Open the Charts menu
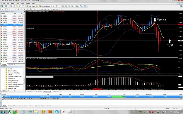Viewport: 183px width, 114px height. [18, 3]
